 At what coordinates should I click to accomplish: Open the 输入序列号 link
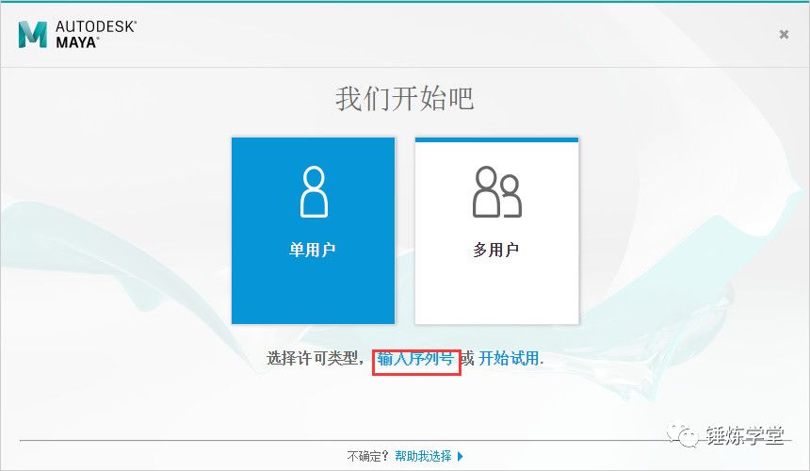pyautogui.click(x=415, y=359)
